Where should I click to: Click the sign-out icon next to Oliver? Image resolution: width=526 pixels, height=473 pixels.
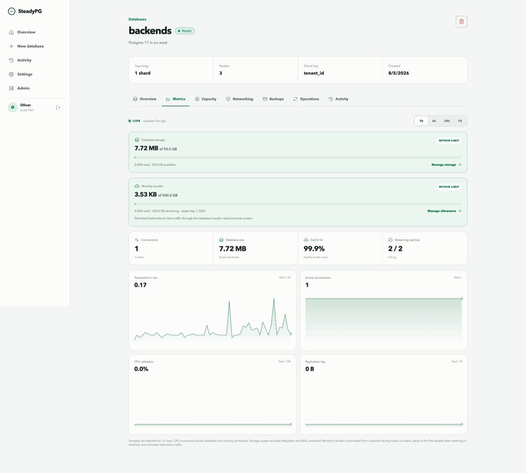(58, 108)
